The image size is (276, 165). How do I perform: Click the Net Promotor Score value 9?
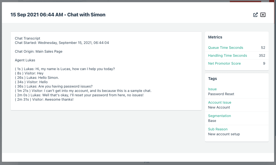[264, 64]
